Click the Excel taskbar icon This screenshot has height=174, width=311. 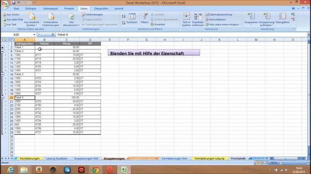[124, 170]
